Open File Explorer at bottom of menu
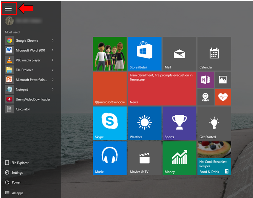This screenshot has width=253, height=198. click(x=17, y=163)
